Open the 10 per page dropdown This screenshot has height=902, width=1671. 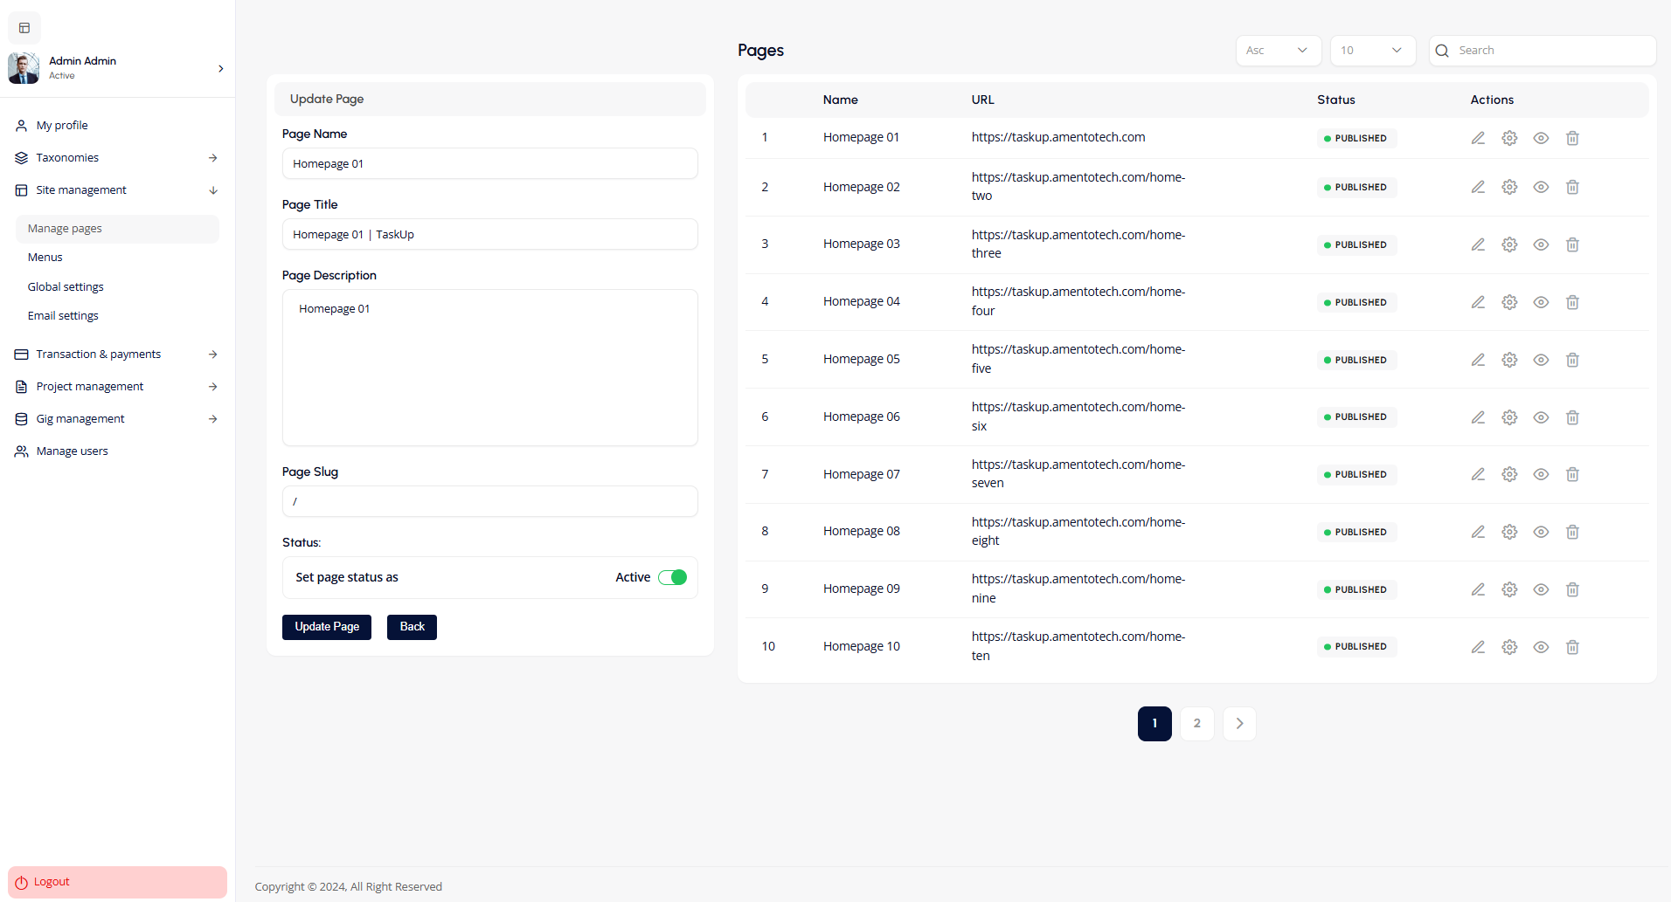1372,51
